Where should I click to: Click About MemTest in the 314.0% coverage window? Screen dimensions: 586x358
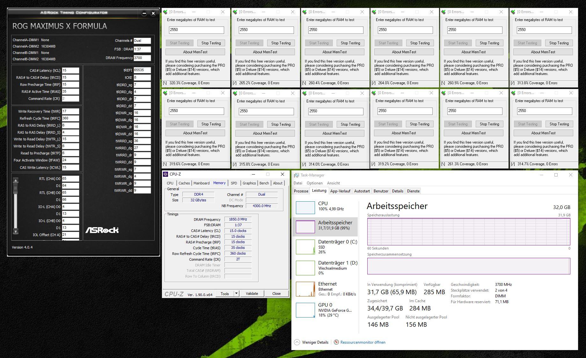point(334,133)
